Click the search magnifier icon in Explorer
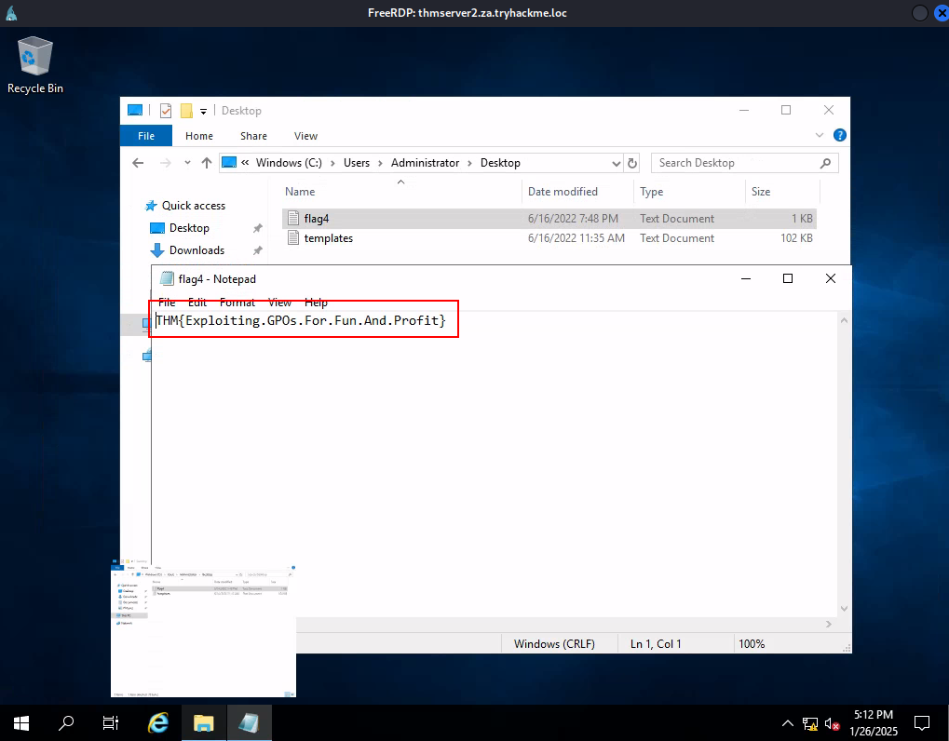The height and width of the screenshot is (741, 949). click(x=825, y=163)
